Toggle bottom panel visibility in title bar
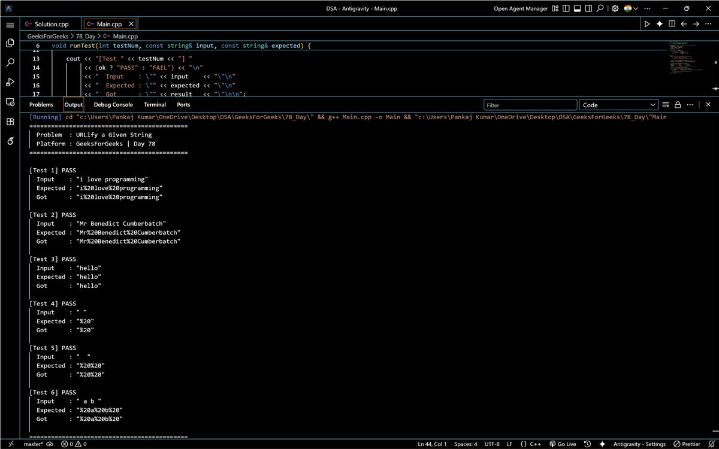The image size is (719, 449). [578, 8]
